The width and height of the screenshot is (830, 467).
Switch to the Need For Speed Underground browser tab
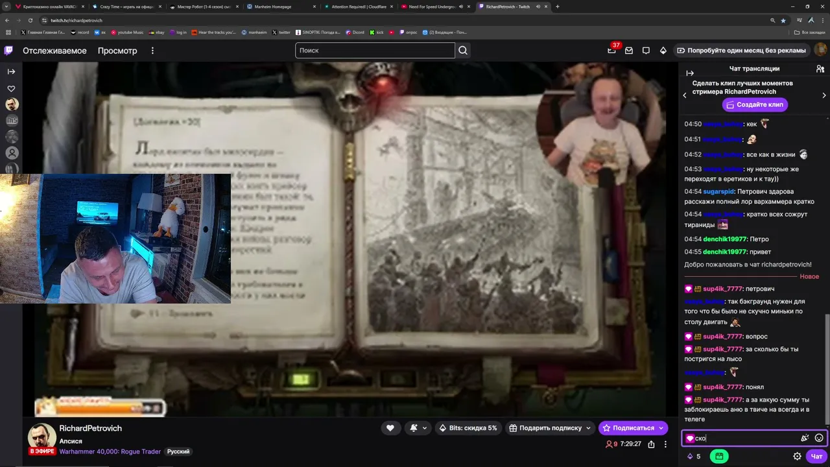tap(434, 6)
